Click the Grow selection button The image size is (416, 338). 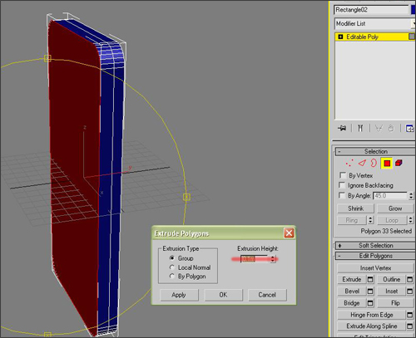(x=395, y=208)
